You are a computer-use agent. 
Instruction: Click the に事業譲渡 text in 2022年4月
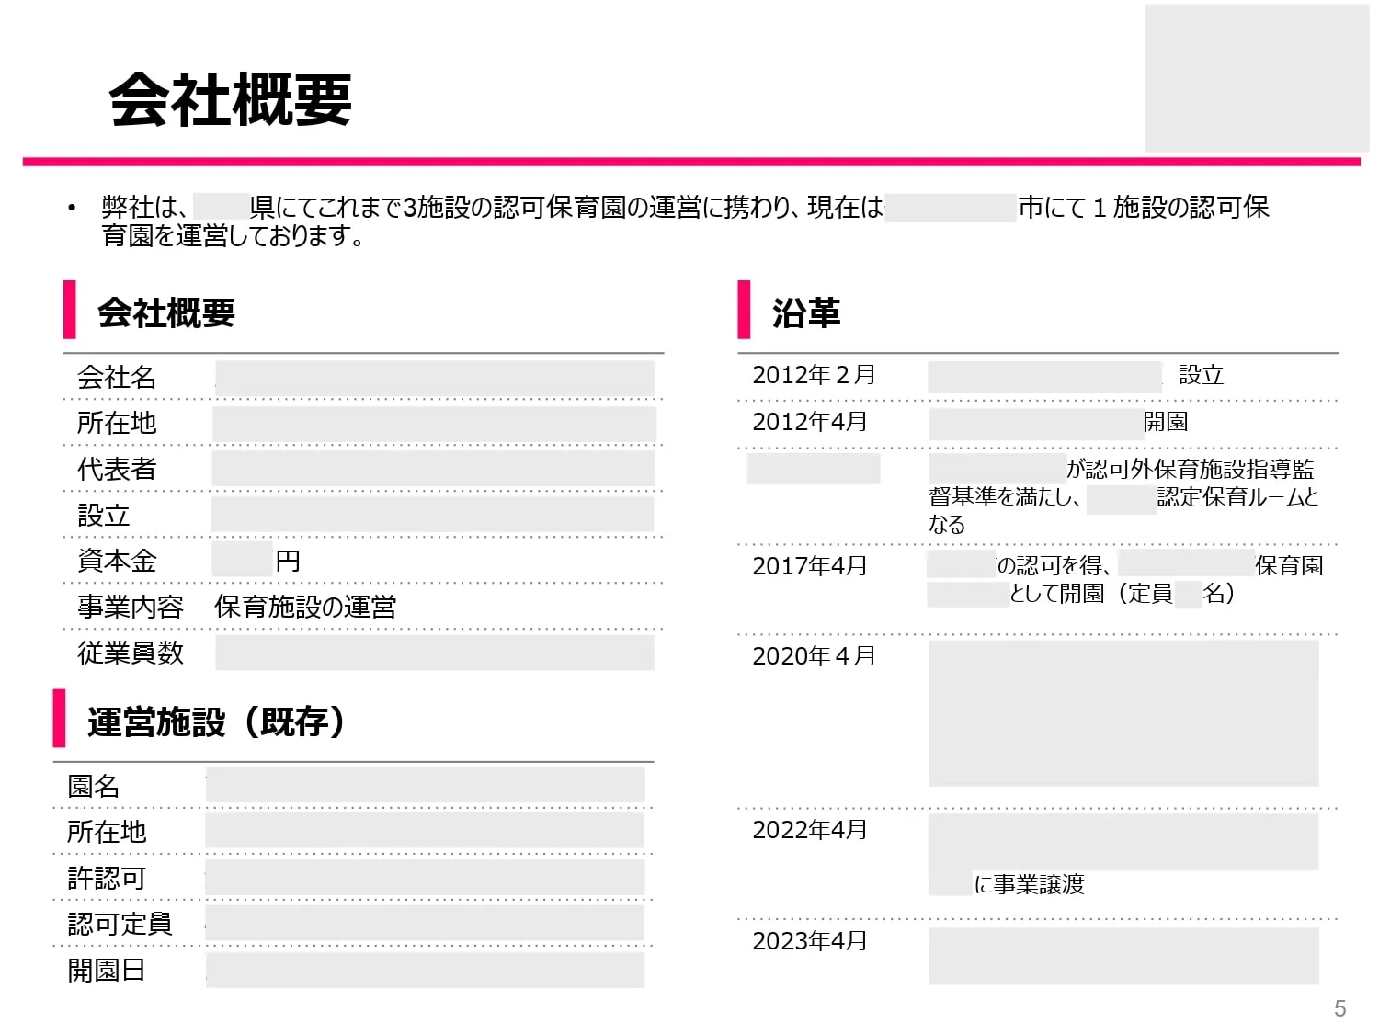[x=1031, y=885]
